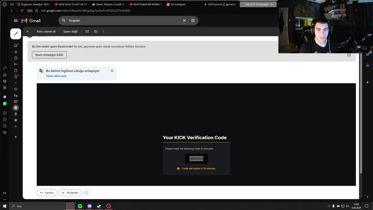
Task: Open the emoji reaction button
Action: coord(87,193)
